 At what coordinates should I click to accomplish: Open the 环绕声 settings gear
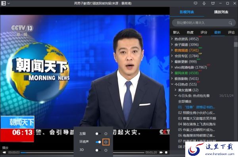[106, 142]
